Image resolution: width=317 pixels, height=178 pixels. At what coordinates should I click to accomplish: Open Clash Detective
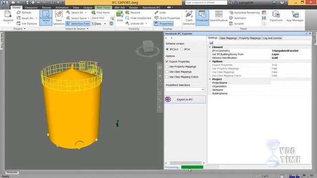(x=189, y=18)
